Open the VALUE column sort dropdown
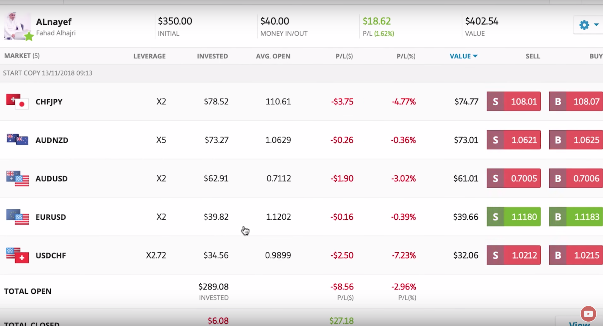The height and width of the screenshot is (326, 603). point(464,56)
